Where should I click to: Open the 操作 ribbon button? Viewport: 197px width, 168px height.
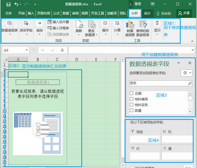105,27
